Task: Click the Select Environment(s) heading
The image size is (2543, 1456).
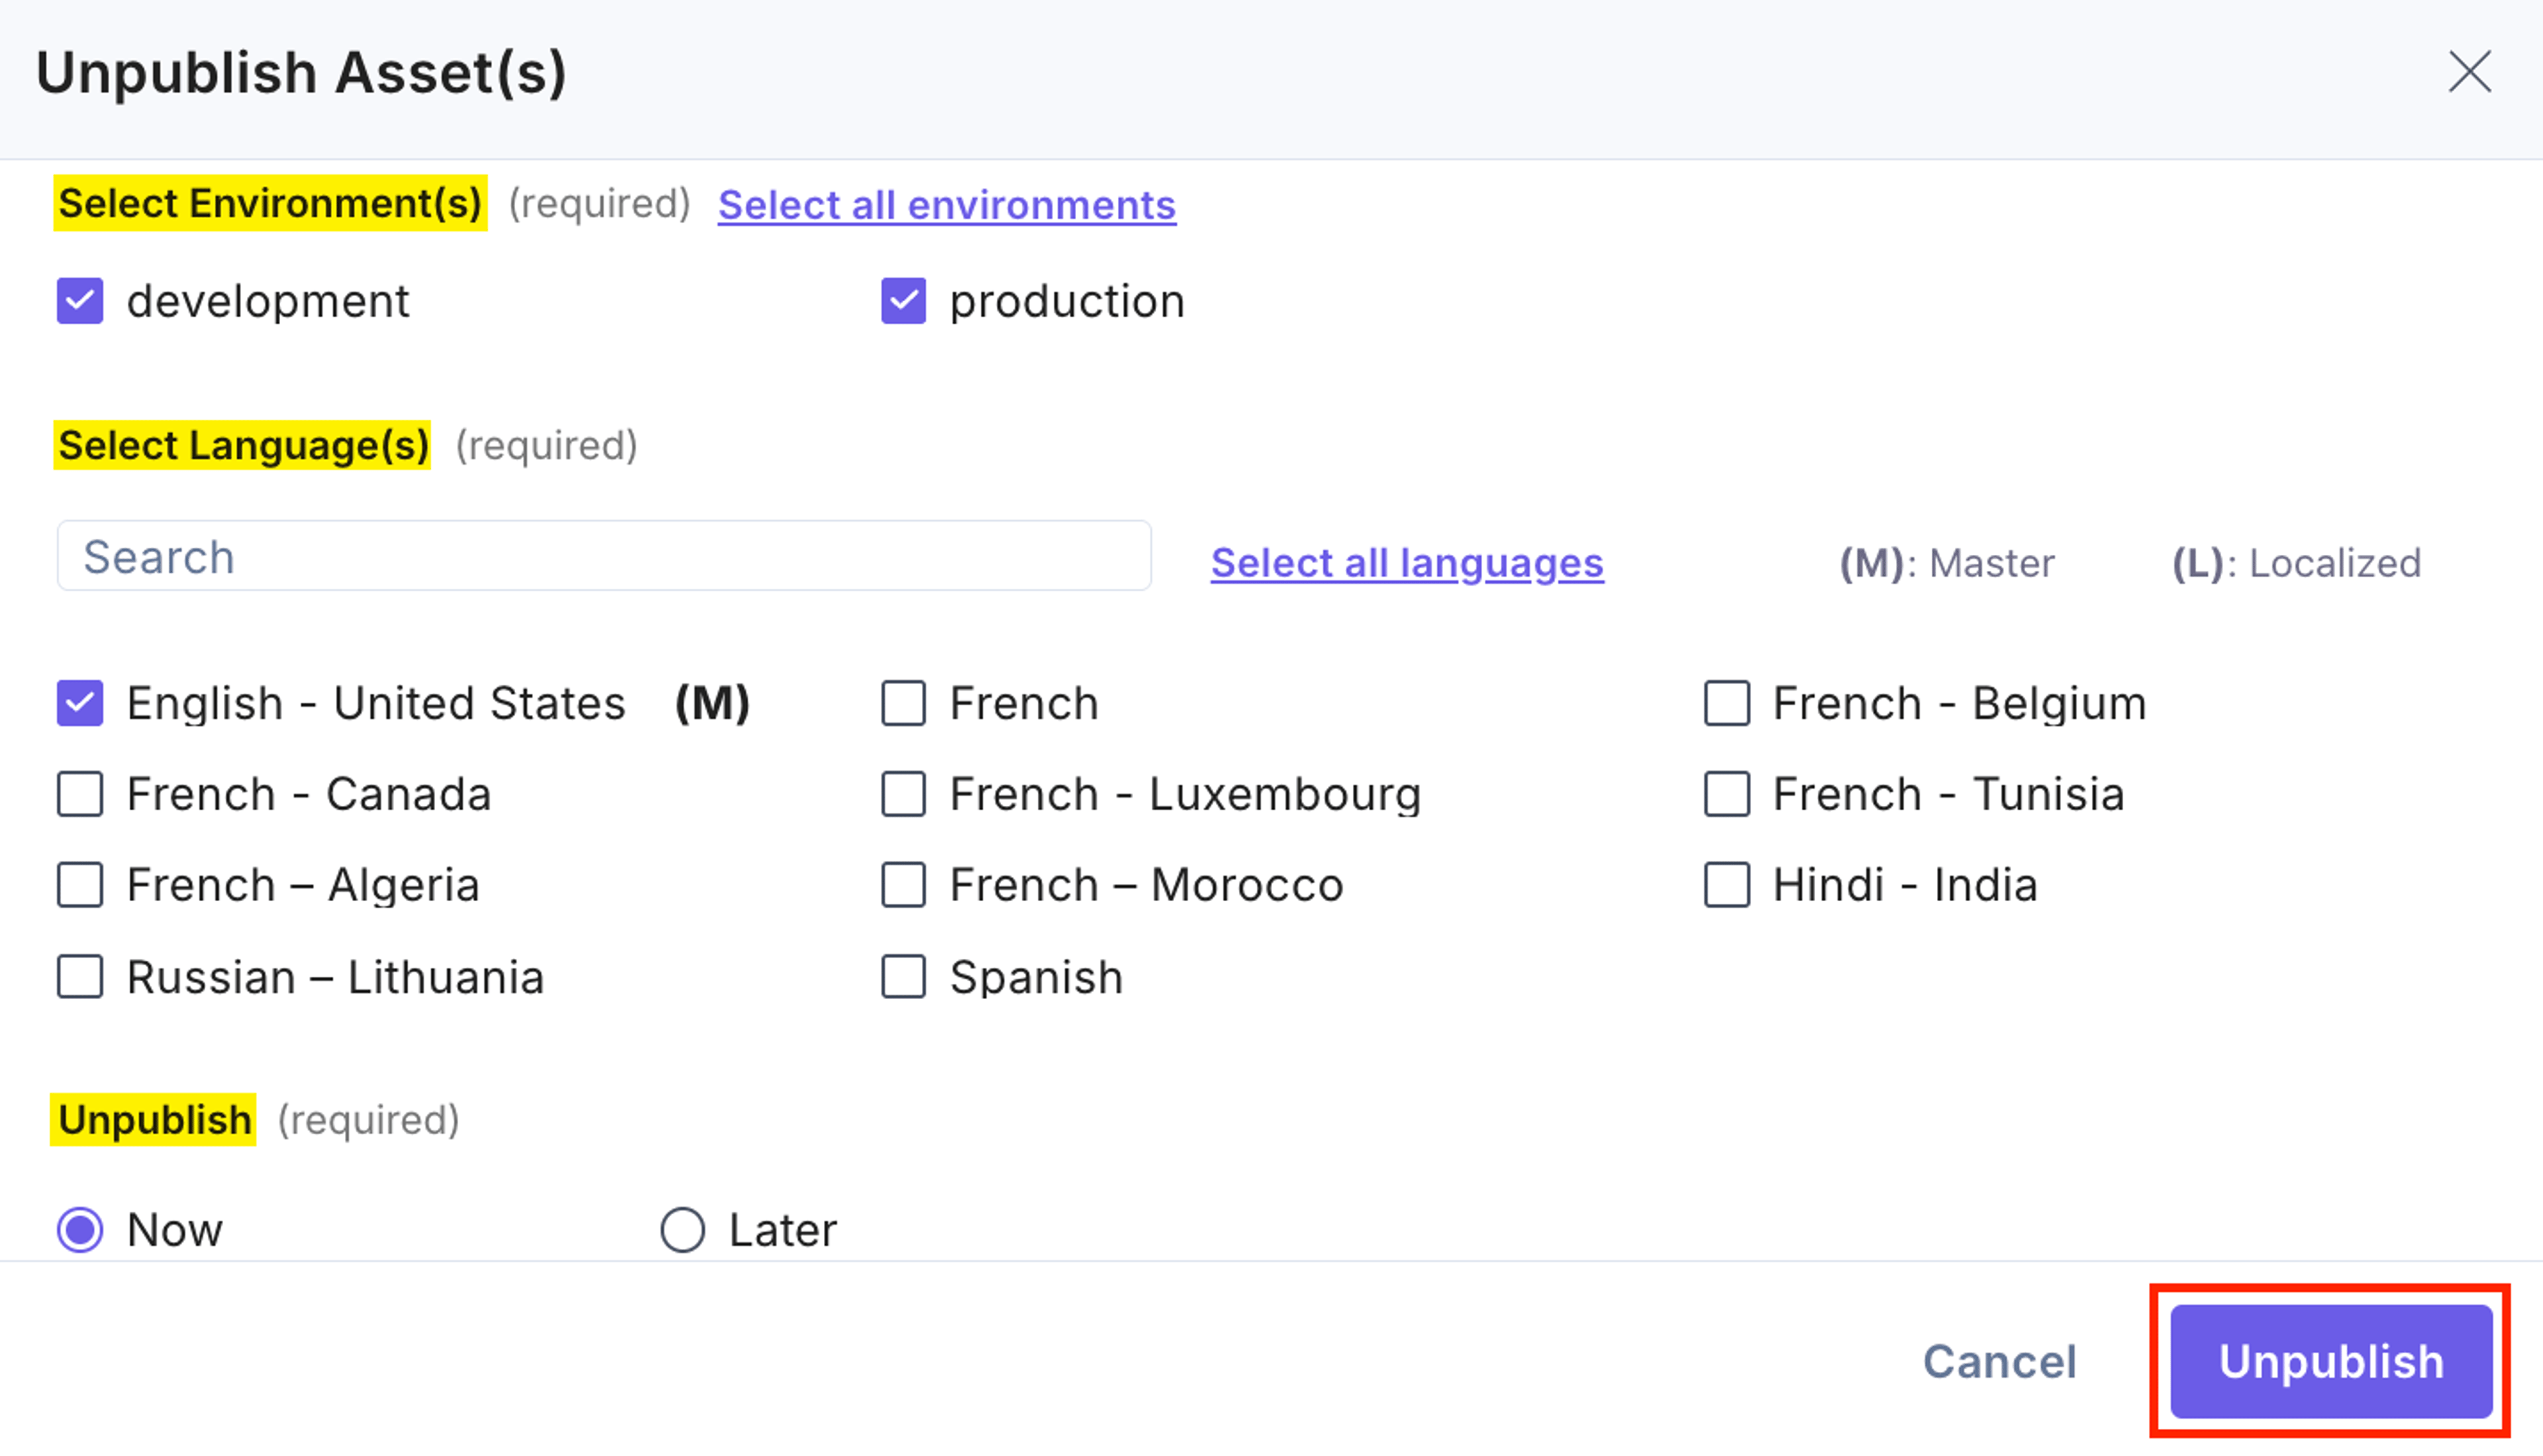Action: (x=270, y=203)
